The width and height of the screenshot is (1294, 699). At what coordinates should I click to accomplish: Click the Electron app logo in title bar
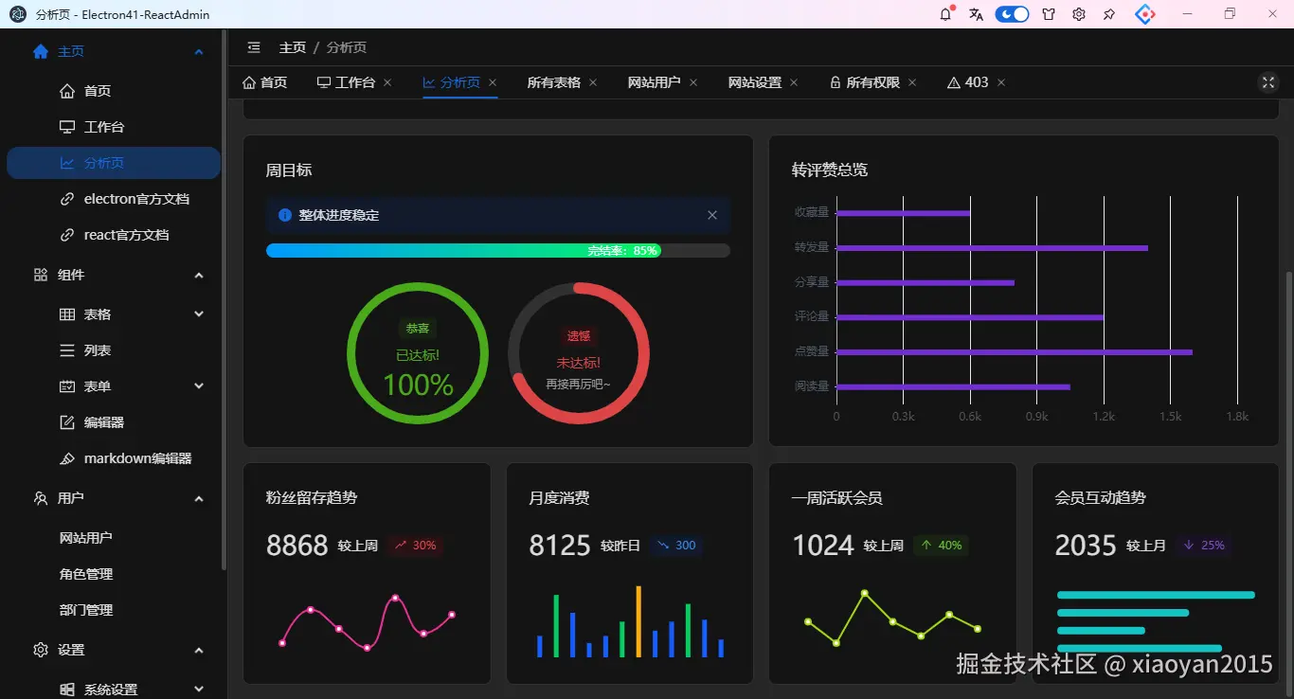click(x=18, y=14)
